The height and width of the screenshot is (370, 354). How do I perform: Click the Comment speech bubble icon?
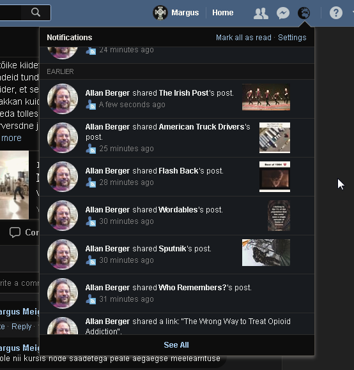15,232
